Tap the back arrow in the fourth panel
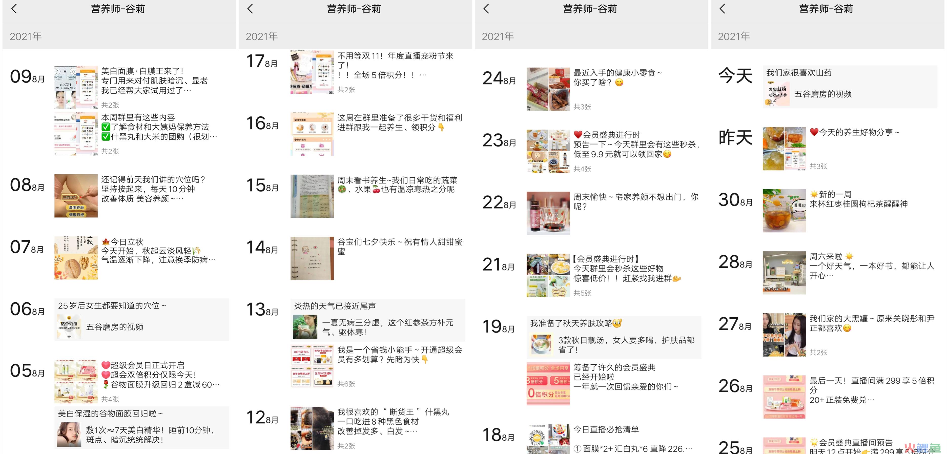The height and width of the screenshot is (454, 947). pos(722,9)
